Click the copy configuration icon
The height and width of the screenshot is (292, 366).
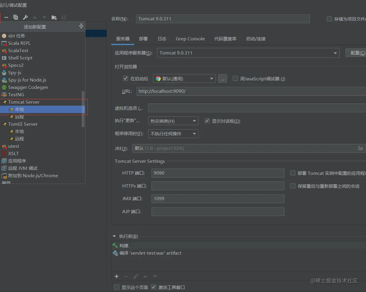tap(16, 17)
